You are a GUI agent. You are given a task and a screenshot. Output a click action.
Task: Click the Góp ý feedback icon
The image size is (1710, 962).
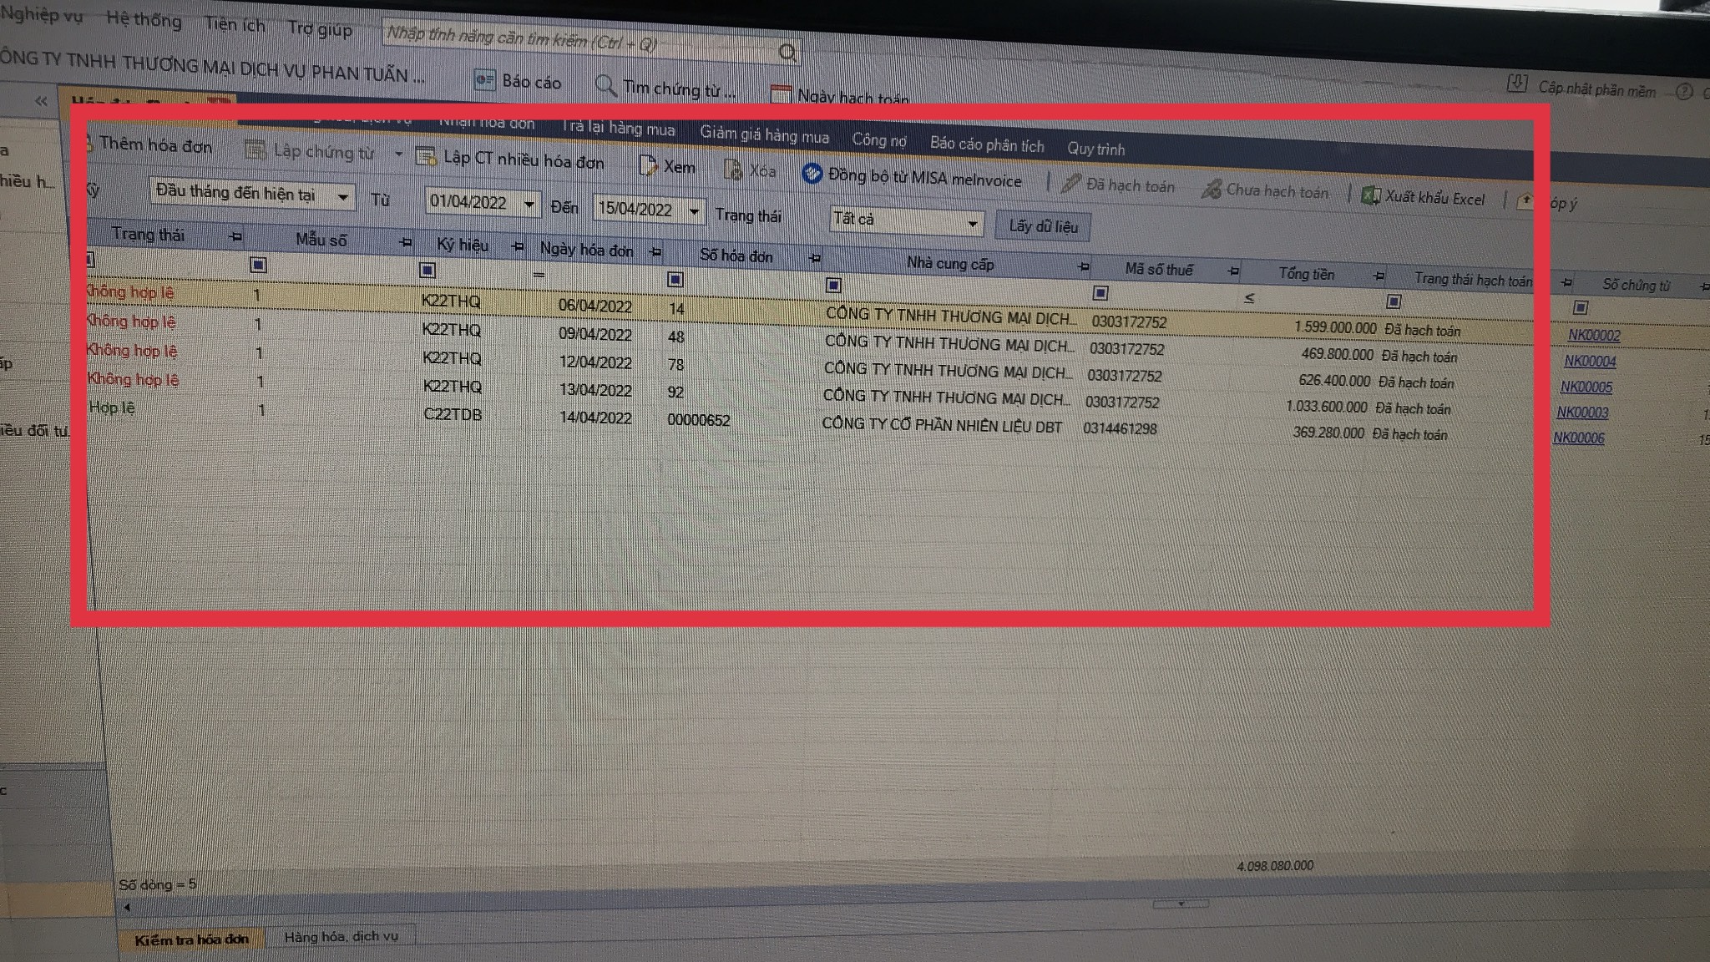1525,201
